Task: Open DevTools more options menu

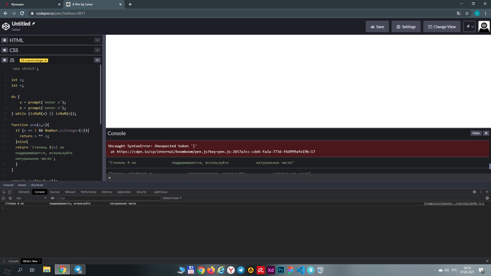Action: 481,192
